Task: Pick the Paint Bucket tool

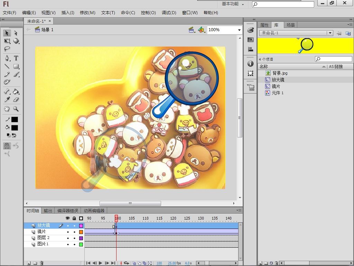Action: click(x=16, y=92)
